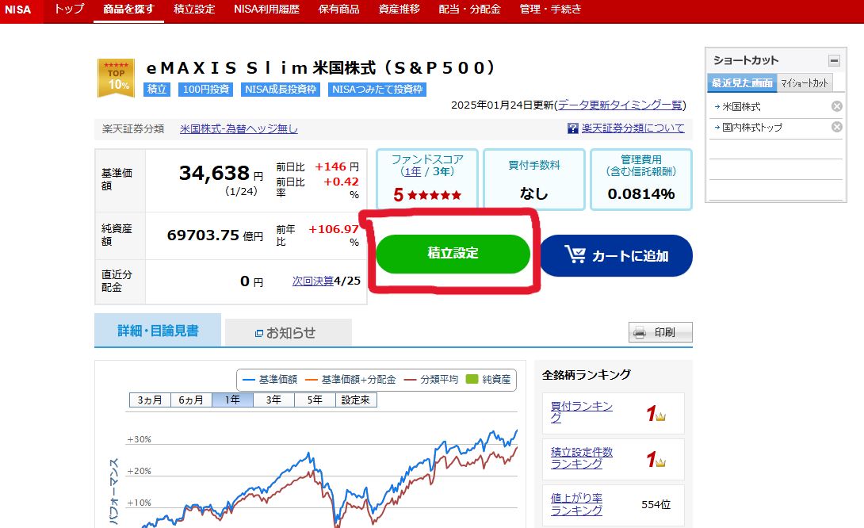Screen dimensions: 864x528
Task: Click the TOP 10% ribbon badge
Action: 116,78
